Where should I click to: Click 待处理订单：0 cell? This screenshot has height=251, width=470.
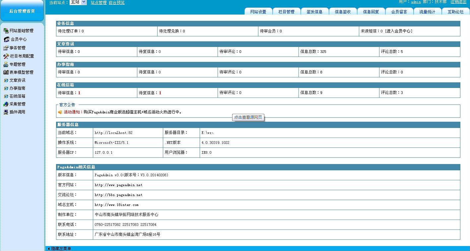107,31
